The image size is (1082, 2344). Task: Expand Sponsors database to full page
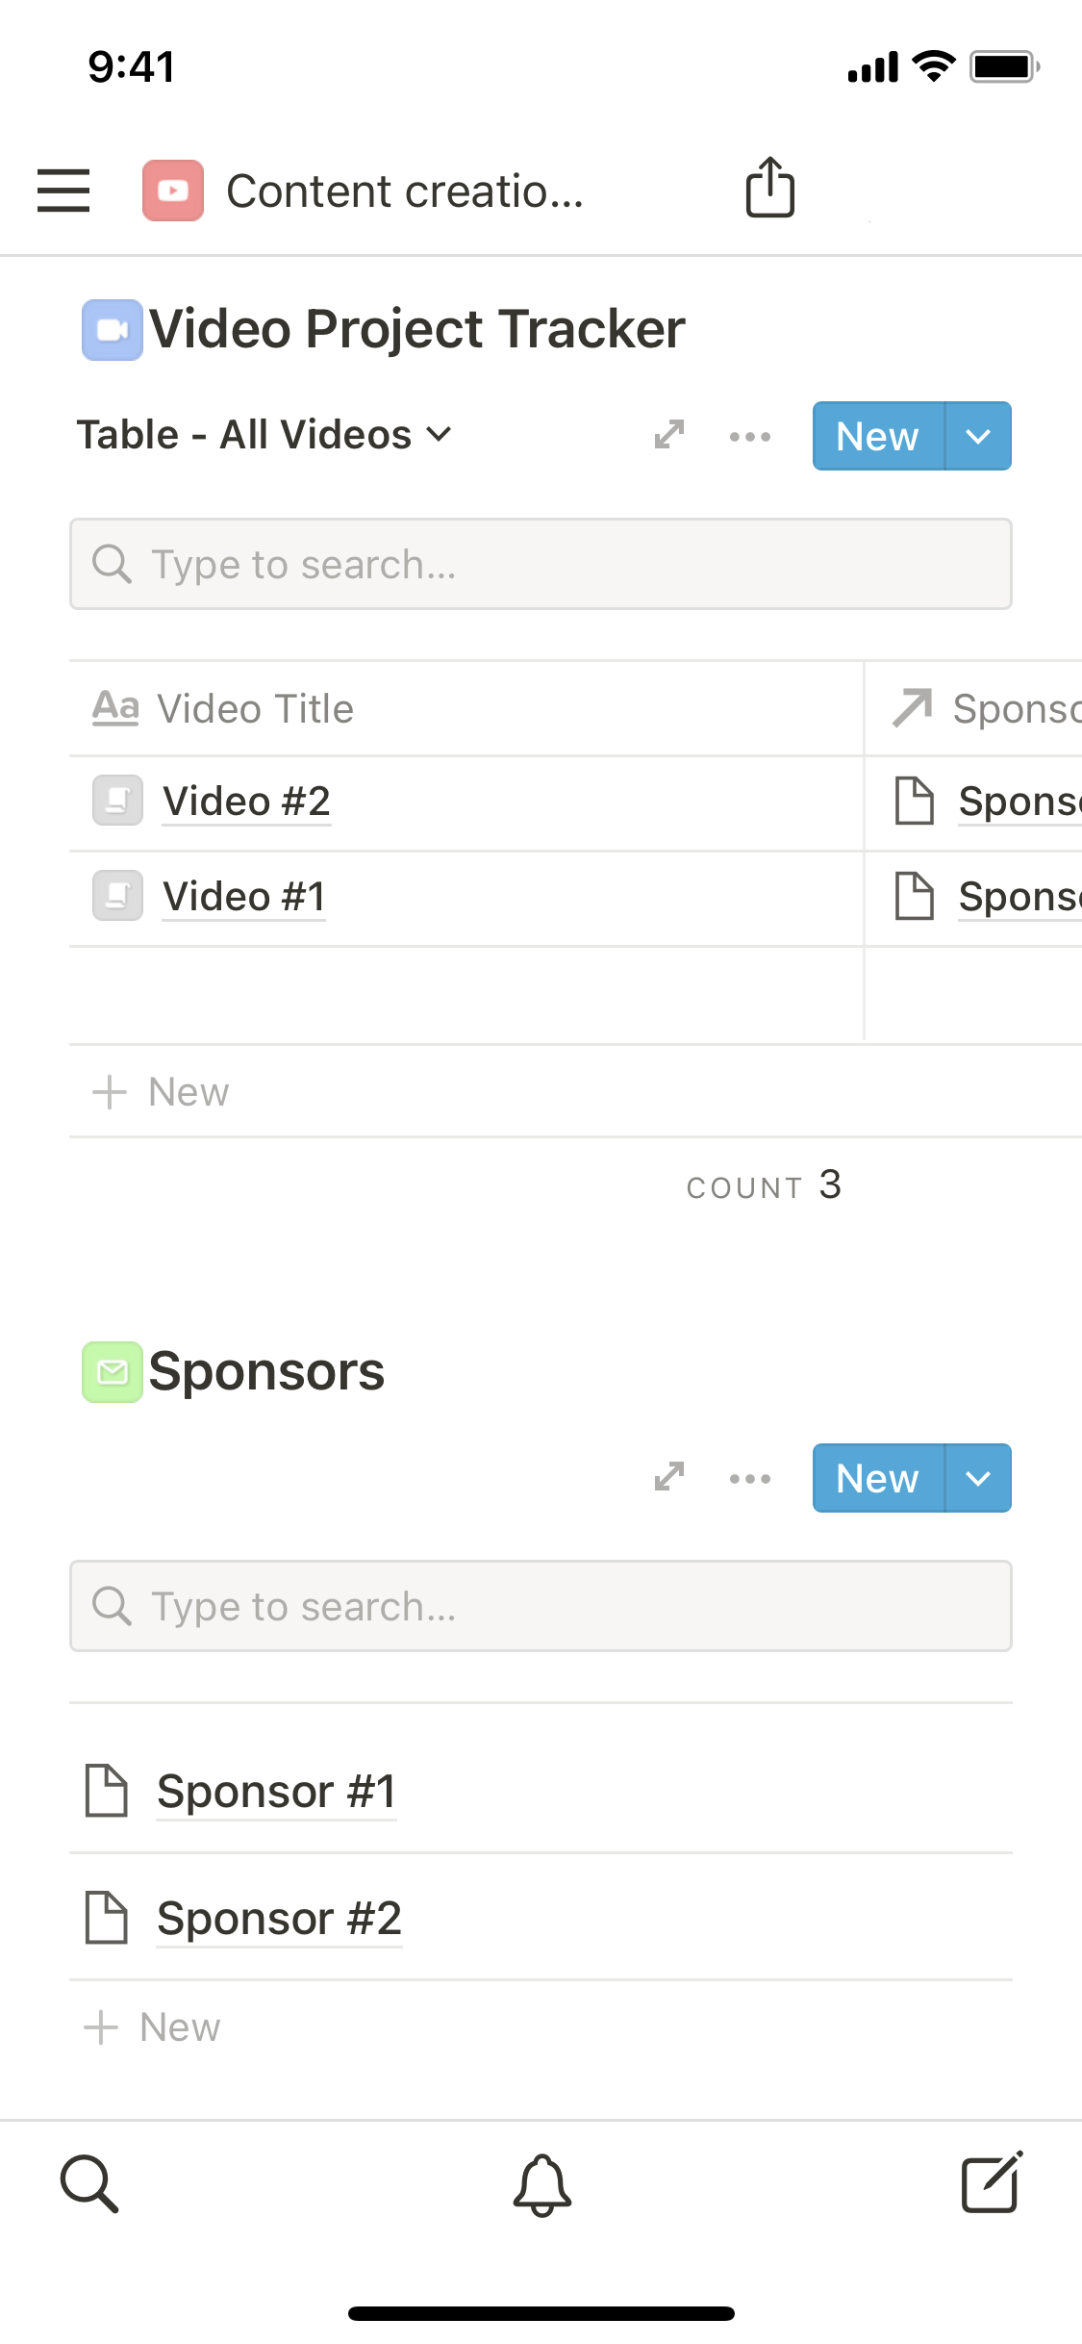coord(669,1477)
